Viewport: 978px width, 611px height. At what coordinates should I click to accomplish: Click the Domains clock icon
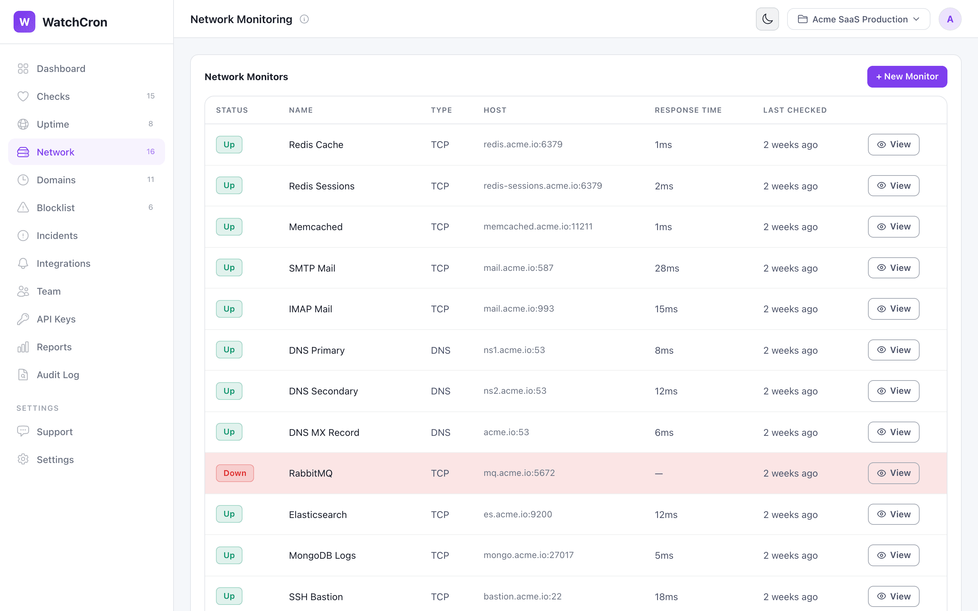[x=23, y=180]
